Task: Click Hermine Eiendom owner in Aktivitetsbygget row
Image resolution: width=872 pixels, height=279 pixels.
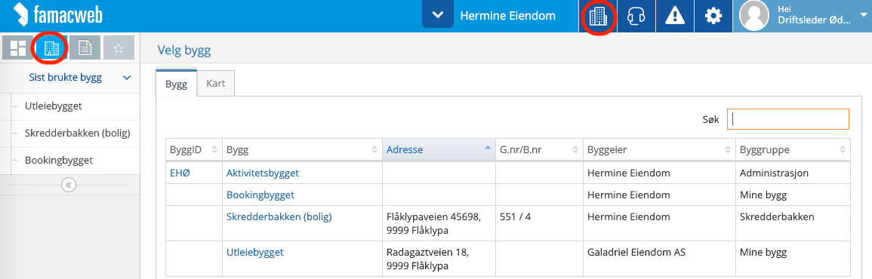Action: [x=659, y=173]
